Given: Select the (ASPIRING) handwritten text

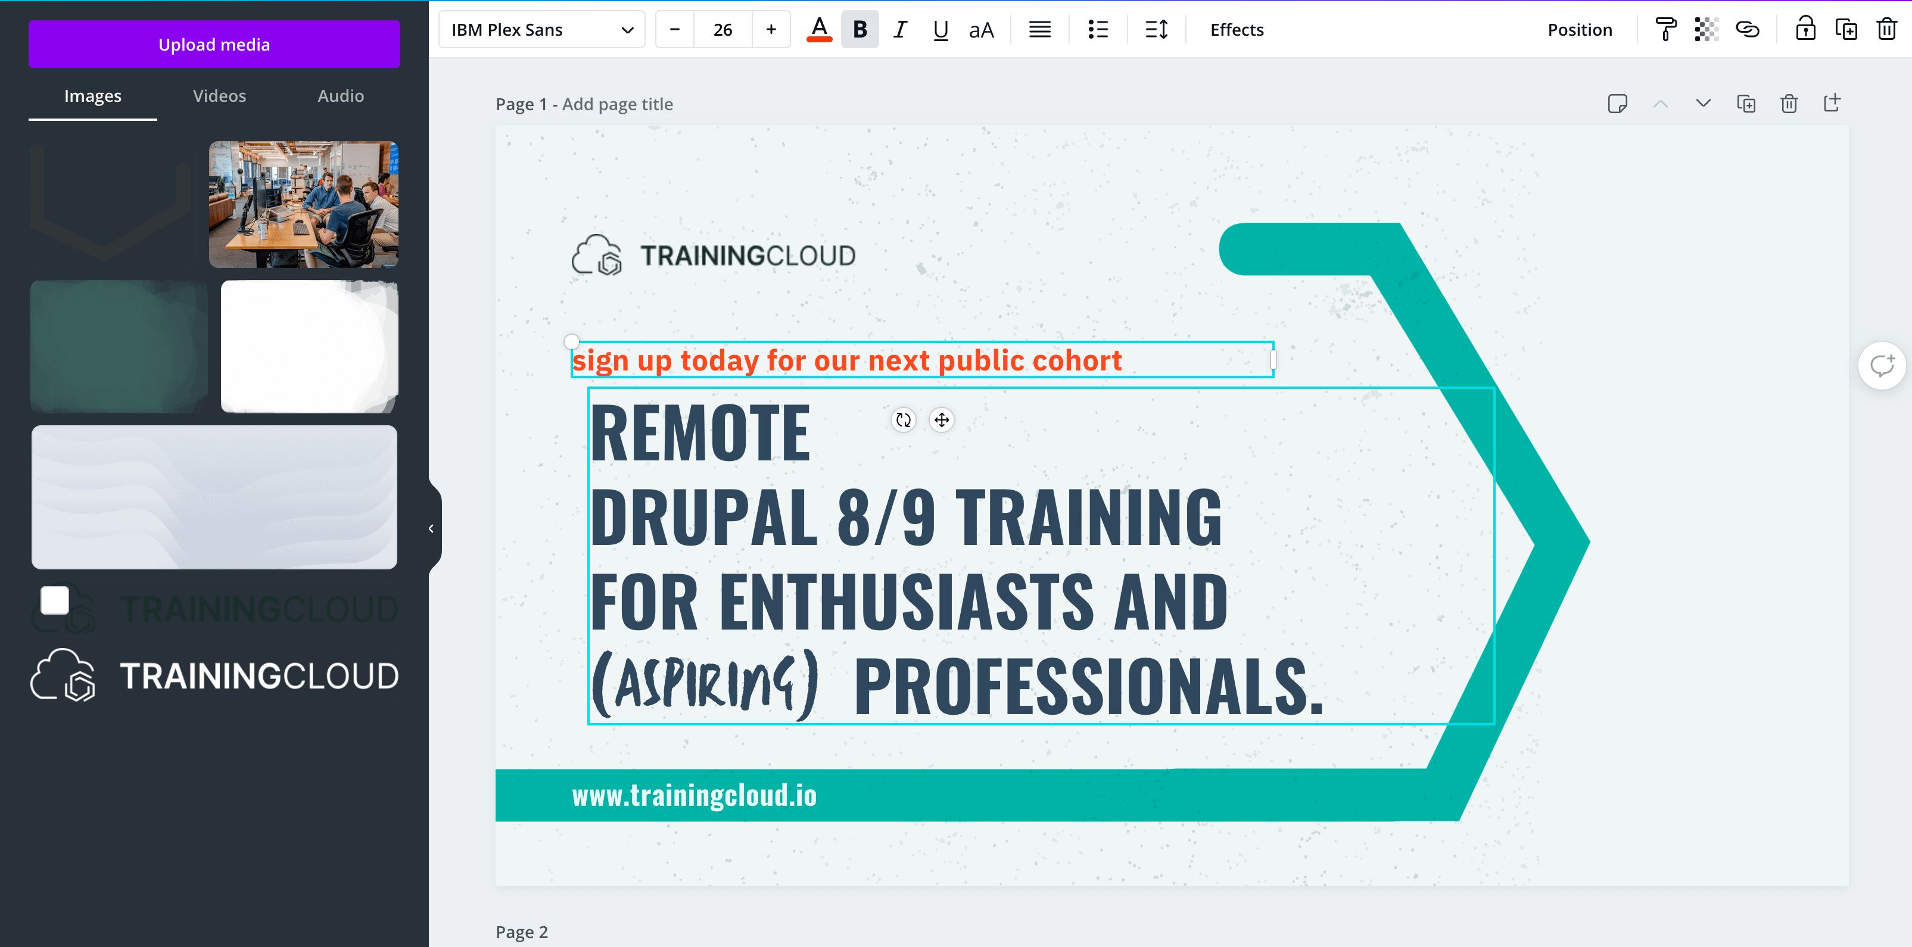Looking at the screenshot, I should pos(706,684).
